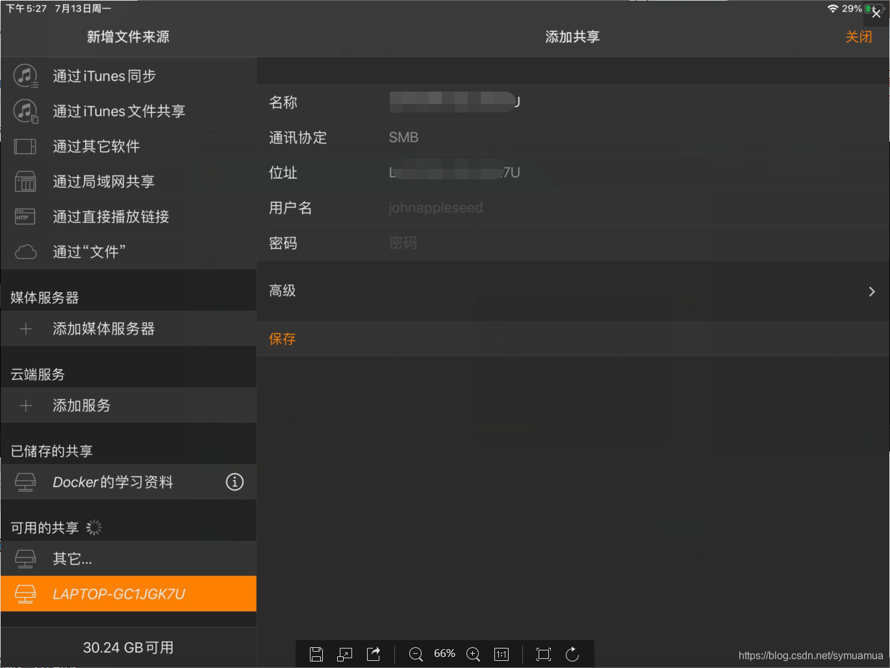Select 其它... under 可用的共享

pyautogui.click(x=129, y=559)
